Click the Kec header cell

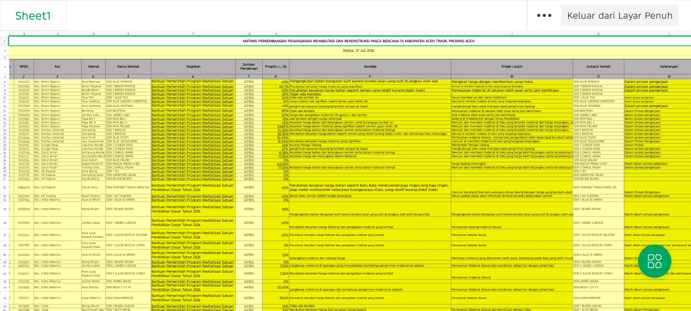[58, 67]
